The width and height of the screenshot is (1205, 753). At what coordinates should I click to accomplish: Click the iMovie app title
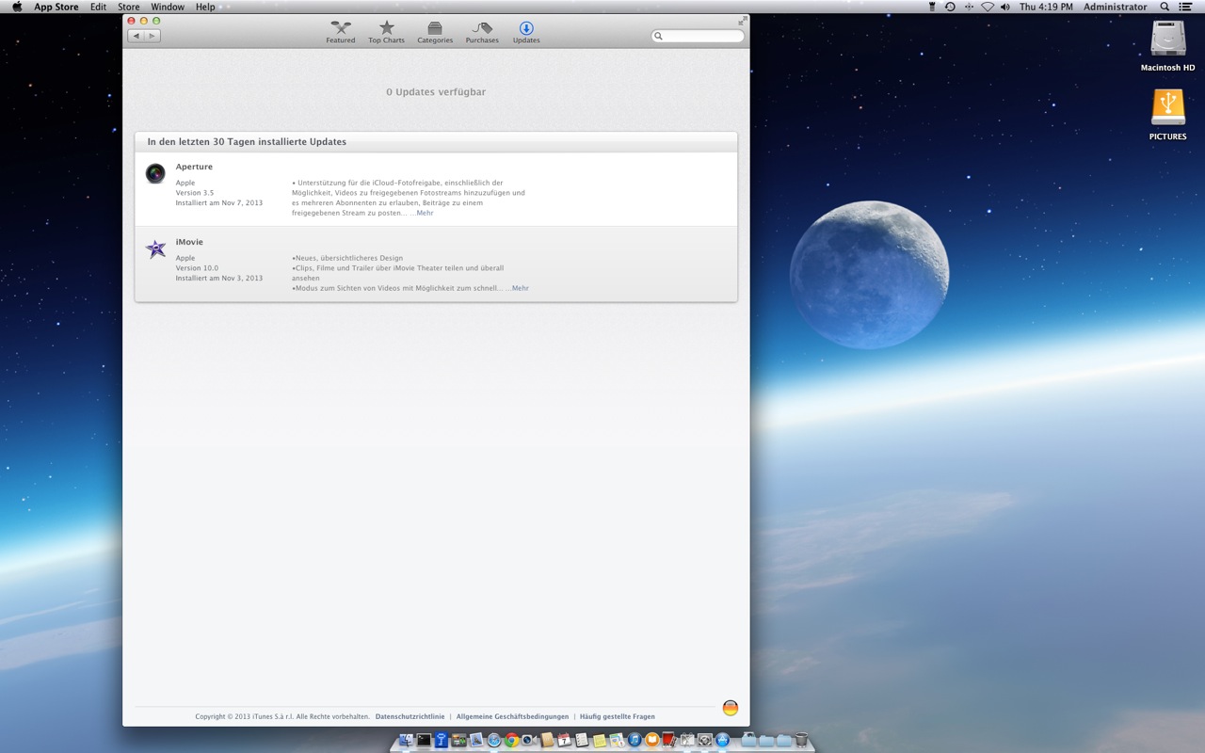[189, 242]
